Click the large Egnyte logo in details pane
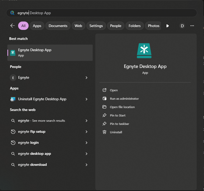This screenshot has height=191, width=204. (144, 51)
